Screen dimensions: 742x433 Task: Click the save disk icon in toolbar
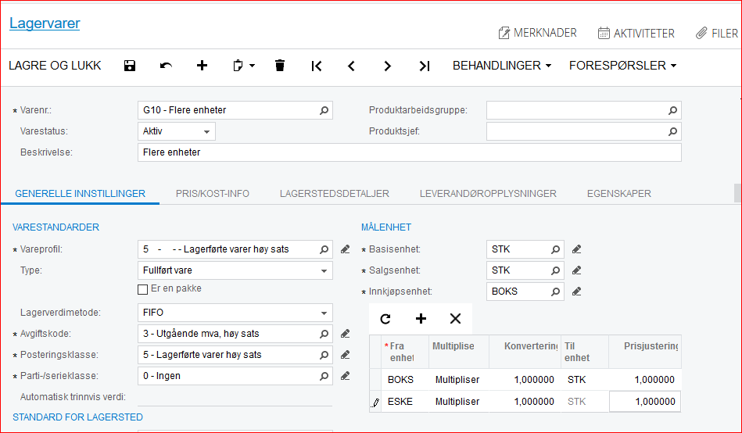[x=130, y=66]
